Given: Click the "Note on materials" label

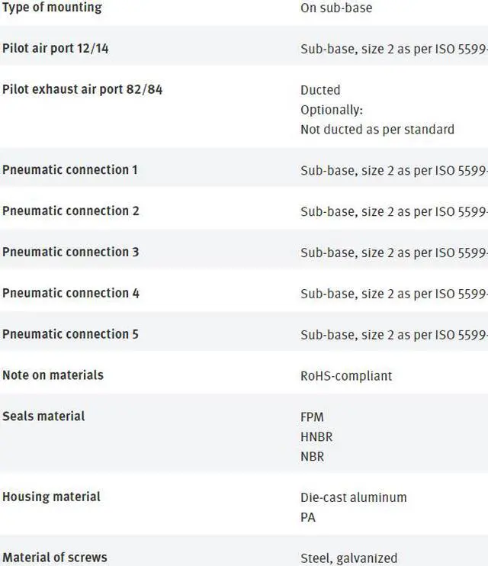Looking at the screenshot, I should [53, 375].
